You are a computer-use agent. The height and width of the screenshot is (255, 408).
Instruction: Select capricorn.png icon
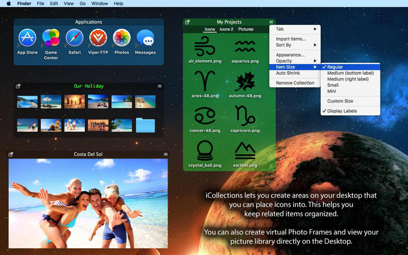[x=245, y=116]
